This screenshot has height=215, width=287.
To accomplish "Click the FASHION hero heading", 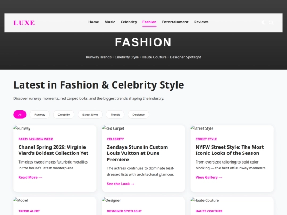I will pyautogui.click(x=143, y=42).
